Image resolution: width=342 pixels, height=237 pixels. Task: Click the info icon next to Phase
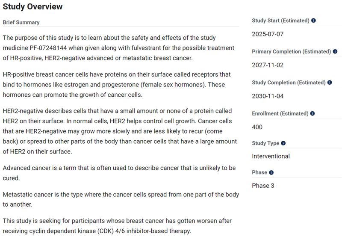pos(271,173)
